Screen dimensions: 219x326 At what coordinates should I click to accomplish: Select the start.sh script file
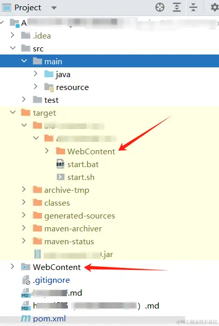[81, 177]
